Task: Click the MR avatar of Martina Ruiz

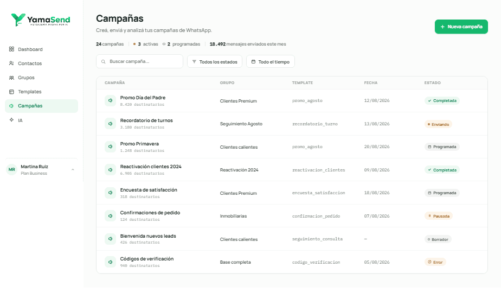Action: [12, 169]
